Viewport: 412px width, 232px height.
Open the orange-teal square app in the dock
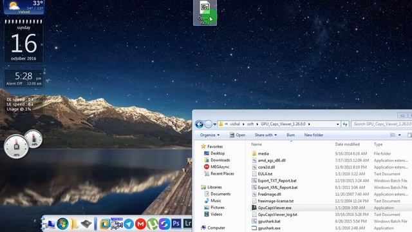(104, 224)
